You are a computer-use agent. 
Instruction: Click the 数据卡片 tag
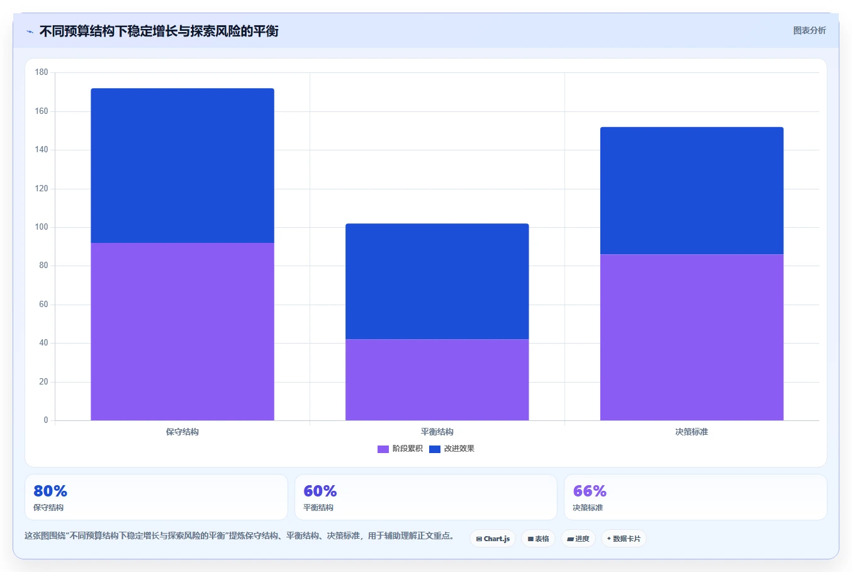coord(624,539)
